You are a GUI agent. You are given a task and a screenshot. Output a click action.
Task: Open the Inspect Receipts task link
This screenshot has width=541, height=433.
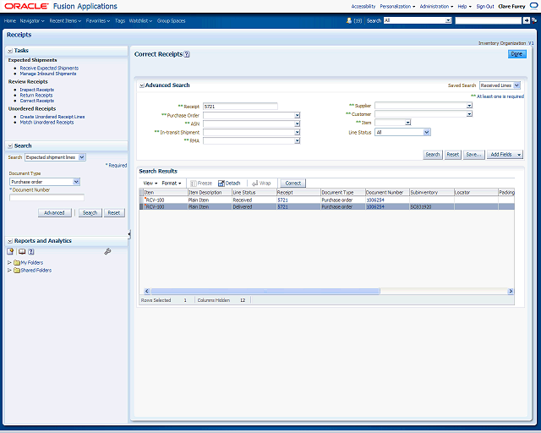[36, 89]
